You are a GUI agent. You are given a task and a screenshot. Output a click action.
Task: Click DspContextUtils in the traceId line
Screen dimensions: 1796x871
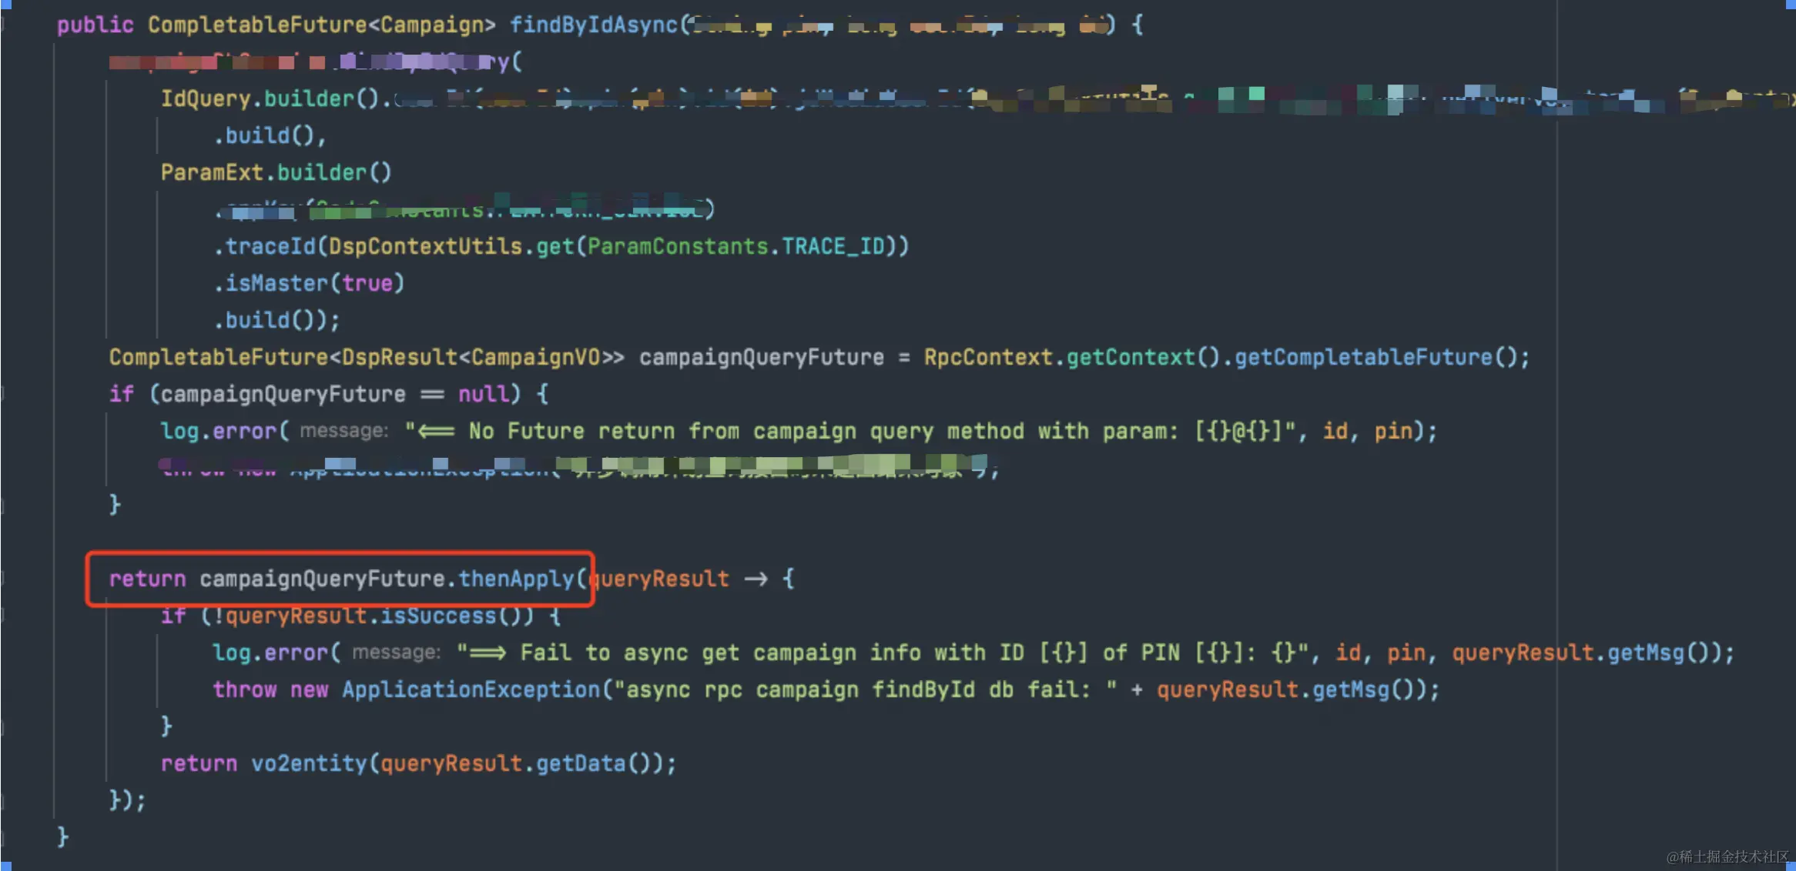(x=425, y=246)
